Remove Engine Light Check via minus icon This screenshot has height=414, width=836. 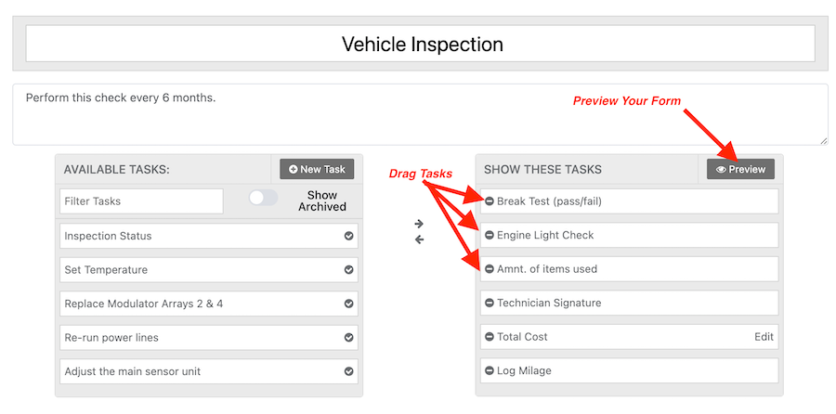pyautogui.click(x=490, y=236)
